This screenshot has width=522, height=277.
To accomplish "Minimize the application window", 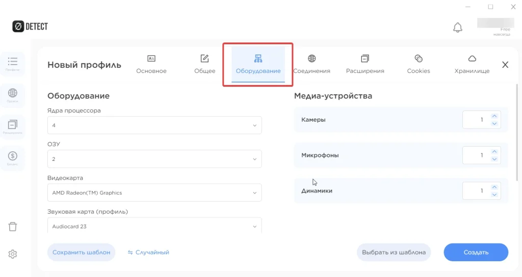I will click(x=468, y=7).
